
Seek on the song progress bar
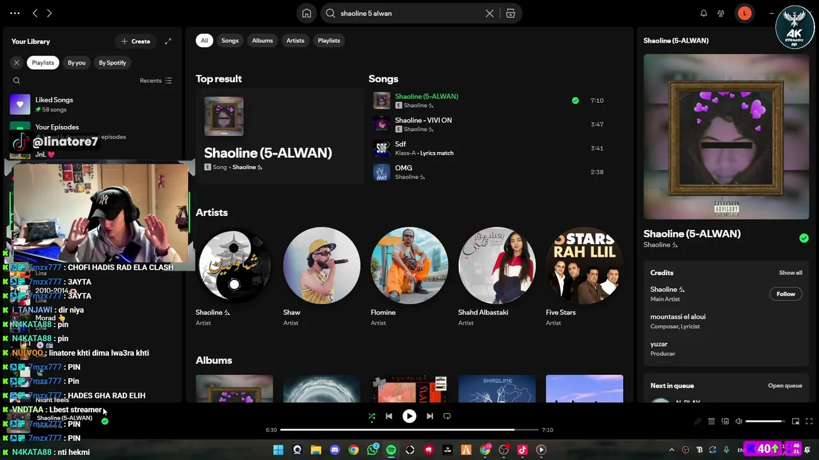point(409,430)
